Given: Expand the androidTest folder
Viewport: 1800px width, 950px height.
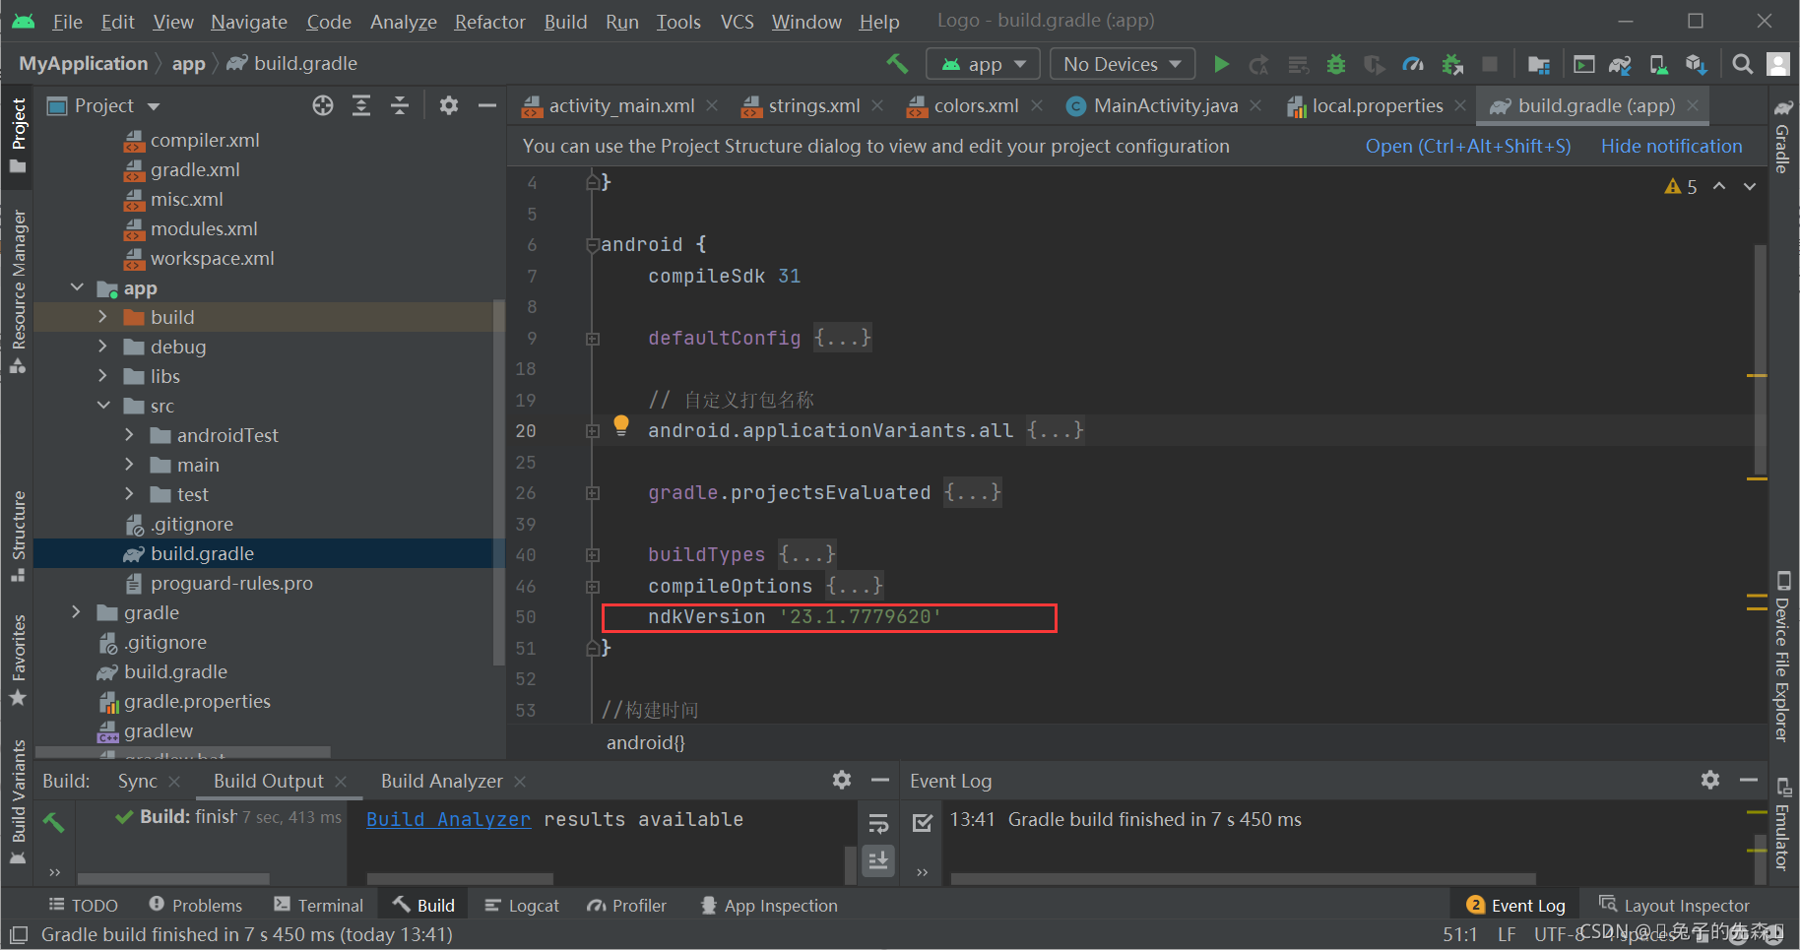Looking at the screenshot, I should click(x=129, y=435).
